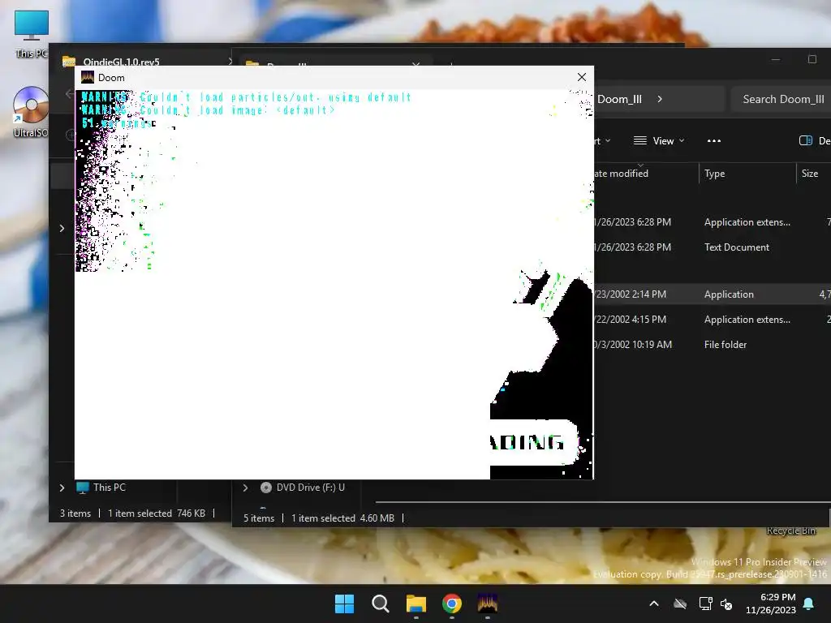The height and width of the screenshot is (623, 831).
Task: Select the Doom_III breadcrumb in the address bar
Action: (x=619, y=99)
